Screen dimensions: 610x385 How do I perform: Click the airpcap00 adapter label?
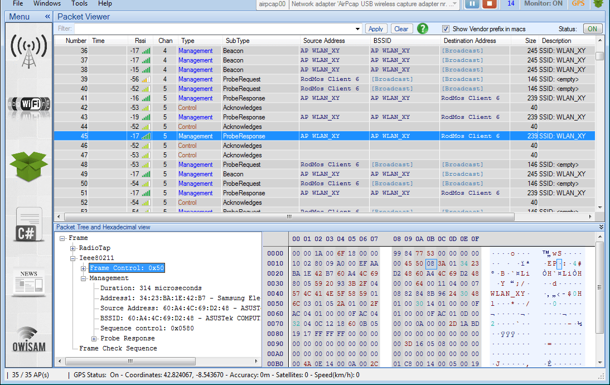tap(272, 4)
